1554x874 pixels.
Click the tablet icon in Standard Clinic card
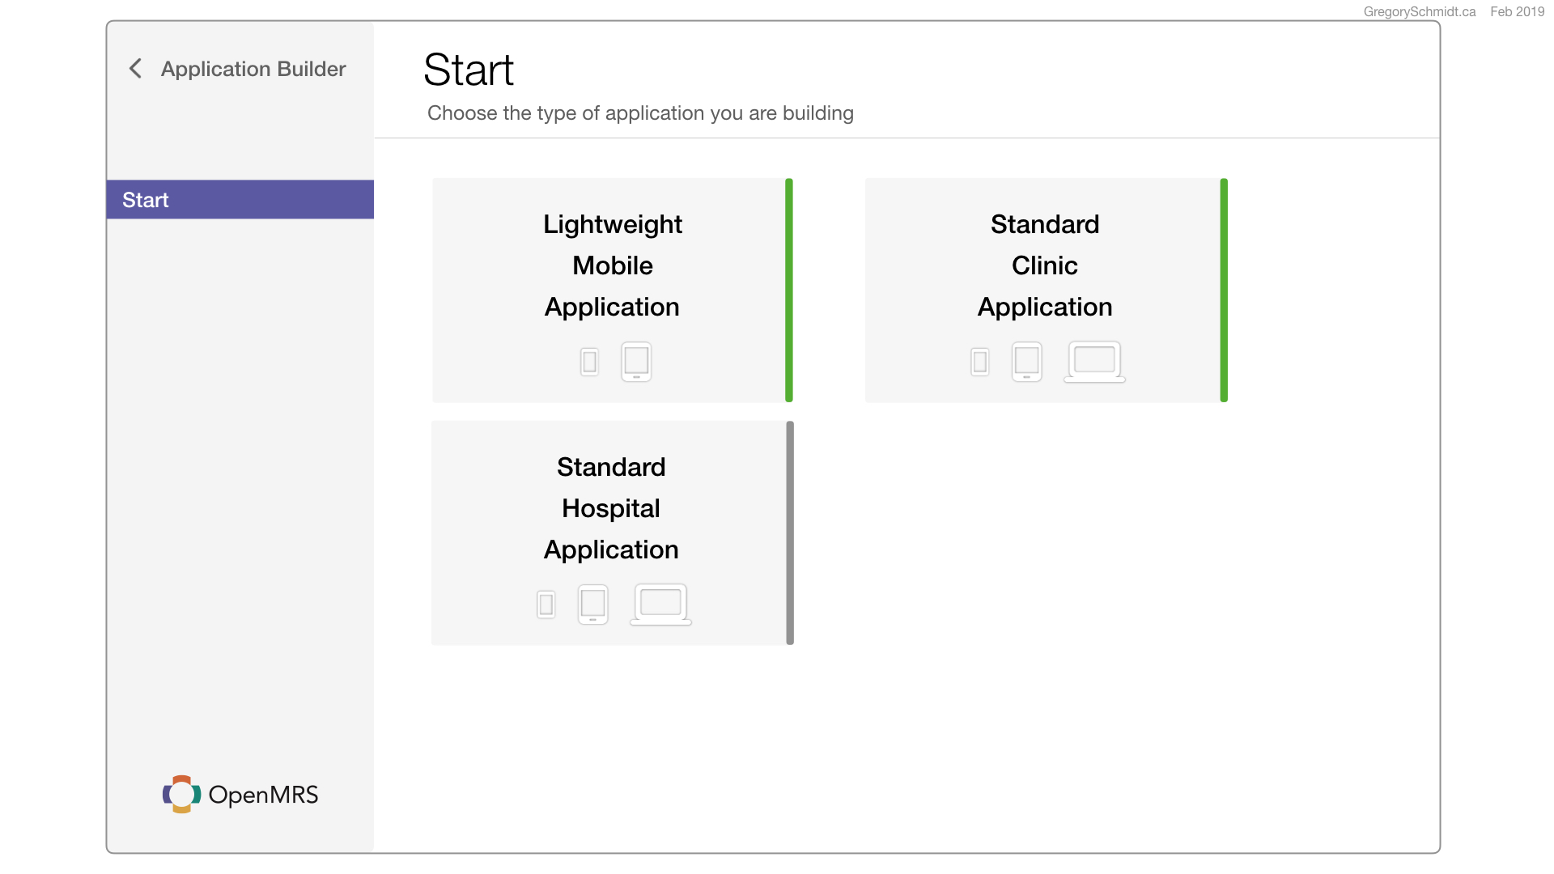coord(1026,361)
